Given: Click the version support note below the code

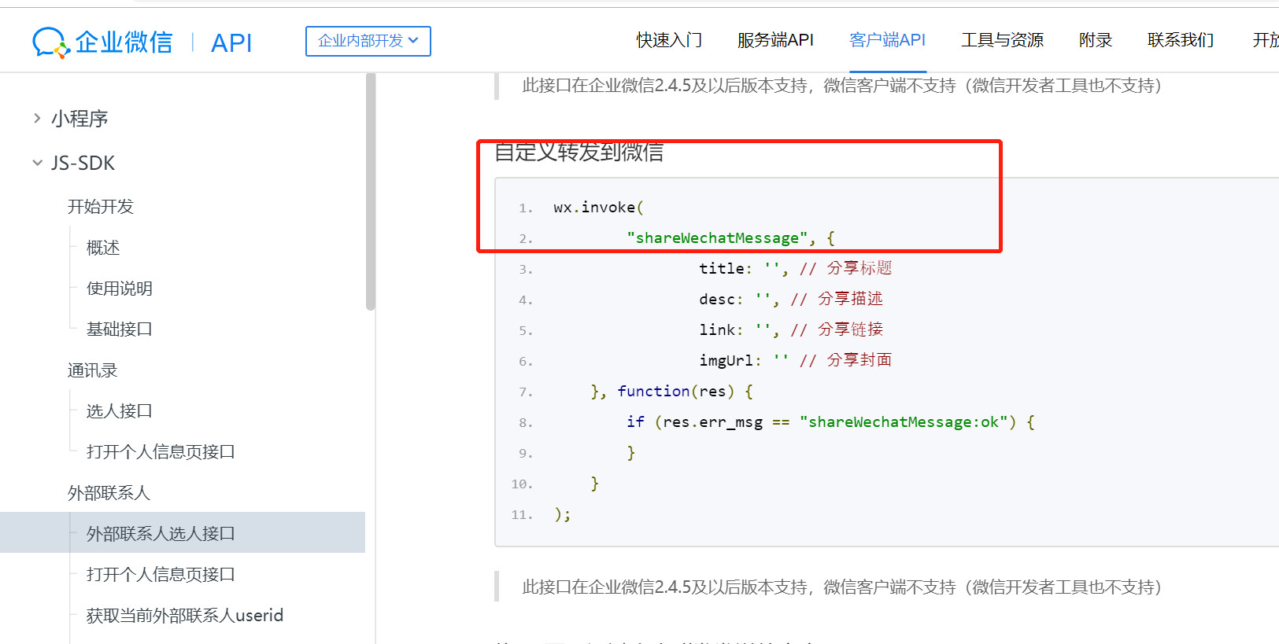Looking at the screenshot, I should point(841,587).
